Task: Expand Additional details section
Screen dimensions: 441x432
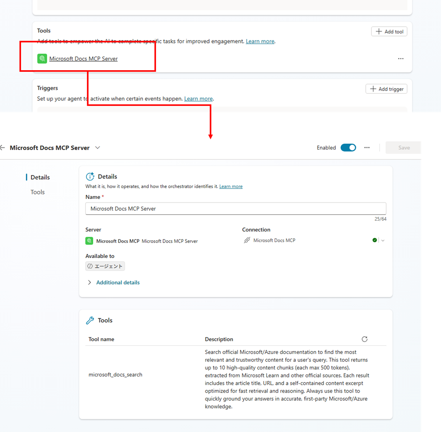Action: point(89,283)
